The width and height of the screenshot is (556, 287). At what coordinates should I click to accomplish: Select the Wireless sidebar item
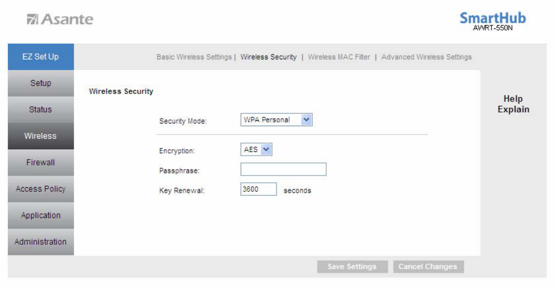[x=40, y=136]
